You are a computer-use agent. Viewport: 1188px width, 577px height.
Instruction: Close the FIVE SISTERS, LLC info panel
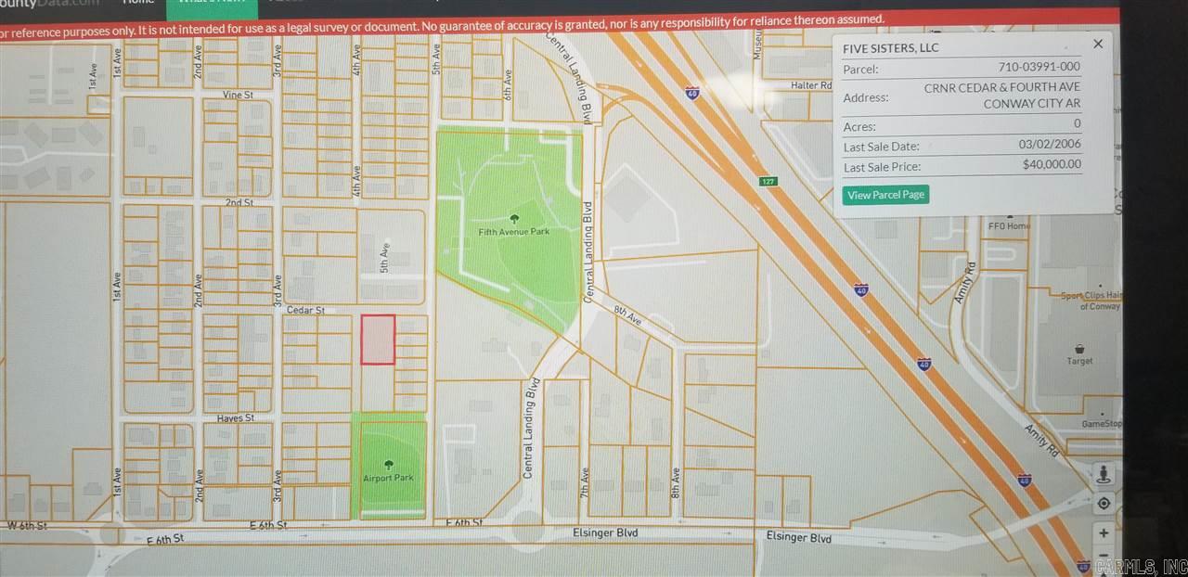click(1098, 44)
